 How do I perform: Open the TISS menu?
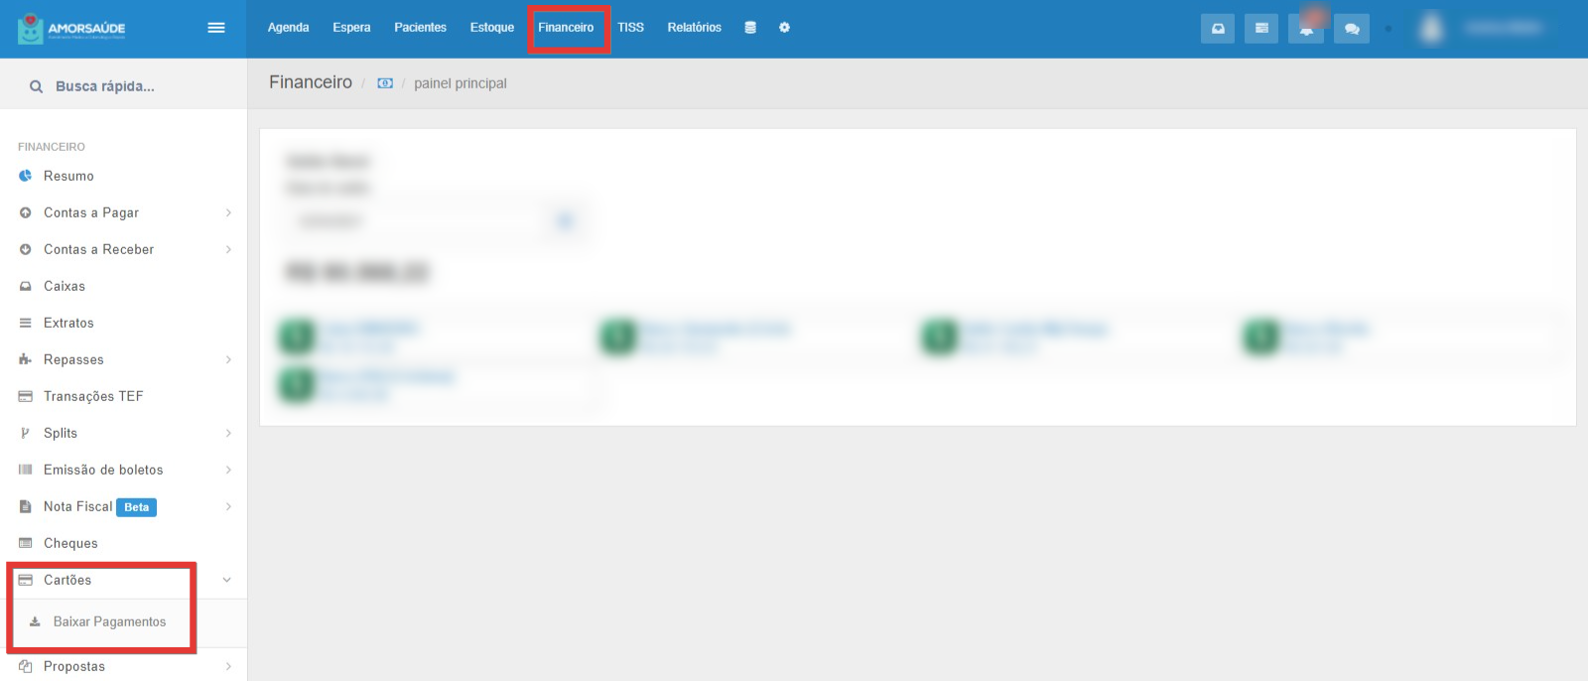[630, 28]
